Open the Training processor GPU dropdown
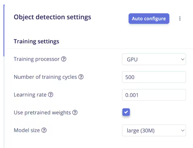The height and width of the screenshot is (148, 193). pos(154,59)
